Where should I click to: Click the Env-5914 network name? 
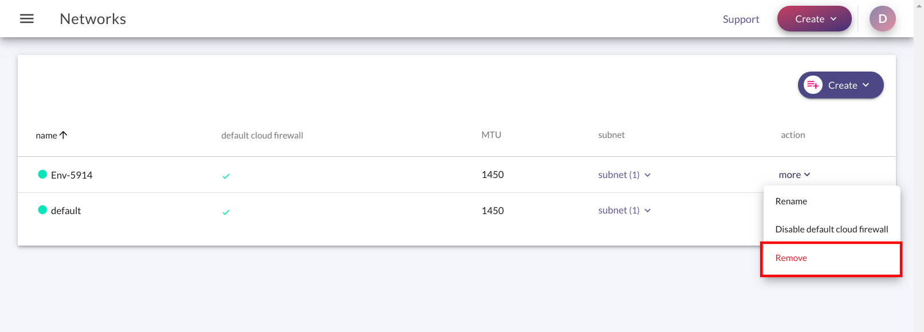tap(72, 175)
